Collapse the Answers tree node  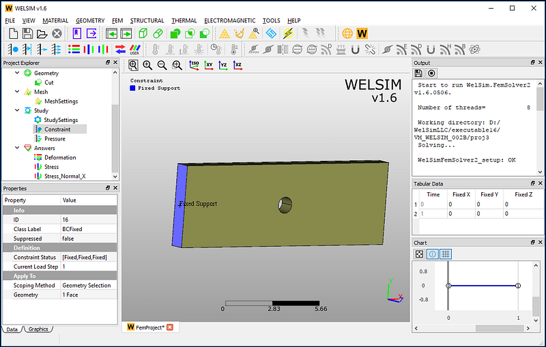pyautogui.click(x=18, y=148)
